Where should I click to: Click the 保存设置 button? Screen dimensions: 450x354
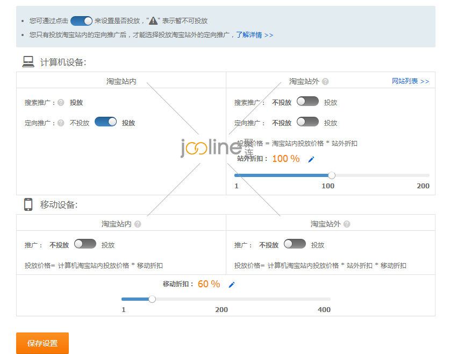pyautogui.click(x=42, y=343)
